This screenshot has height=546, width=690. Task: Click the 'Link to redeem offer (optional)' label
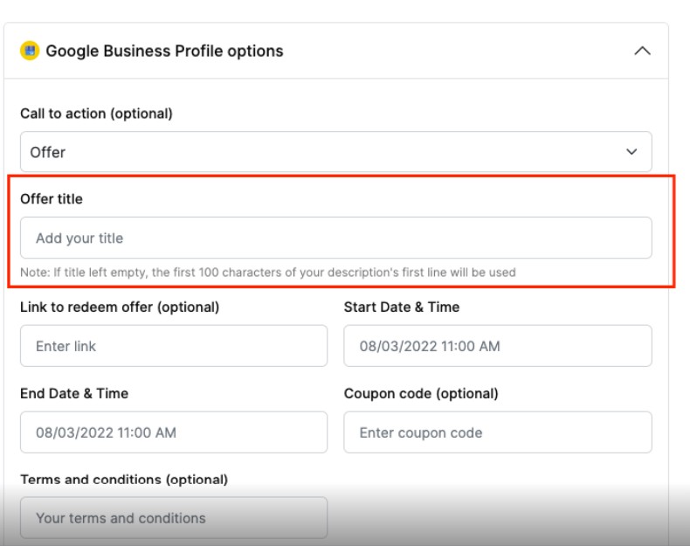[120, 308]
